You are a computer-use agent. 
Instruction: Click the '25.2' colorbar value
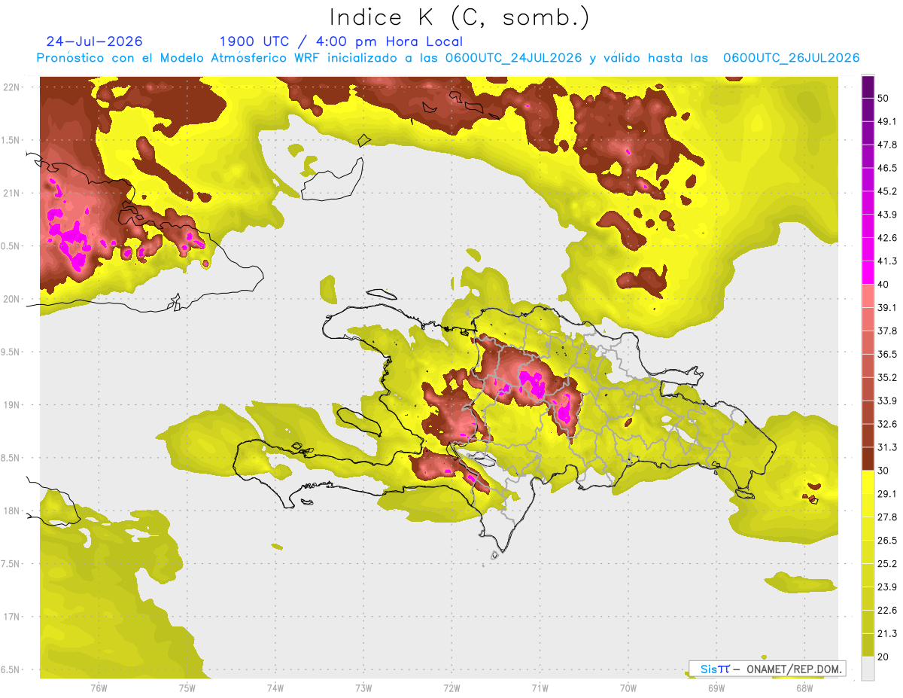886,563
